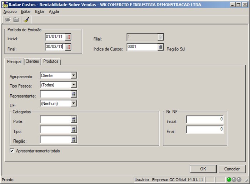Open calendar picker for Final date
This screenshot has height=184, width=250.
pyautogui.click(x=68, y=47)
